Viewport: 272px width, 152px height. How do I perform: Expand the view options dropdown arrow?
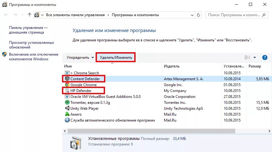[x=255, y=58]
